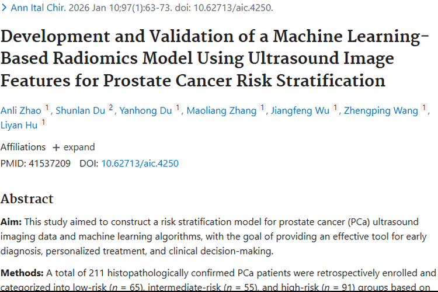Open author Shunlan Du's link
438x292 pixels.
pyautogui.click(x=81, y=111)
